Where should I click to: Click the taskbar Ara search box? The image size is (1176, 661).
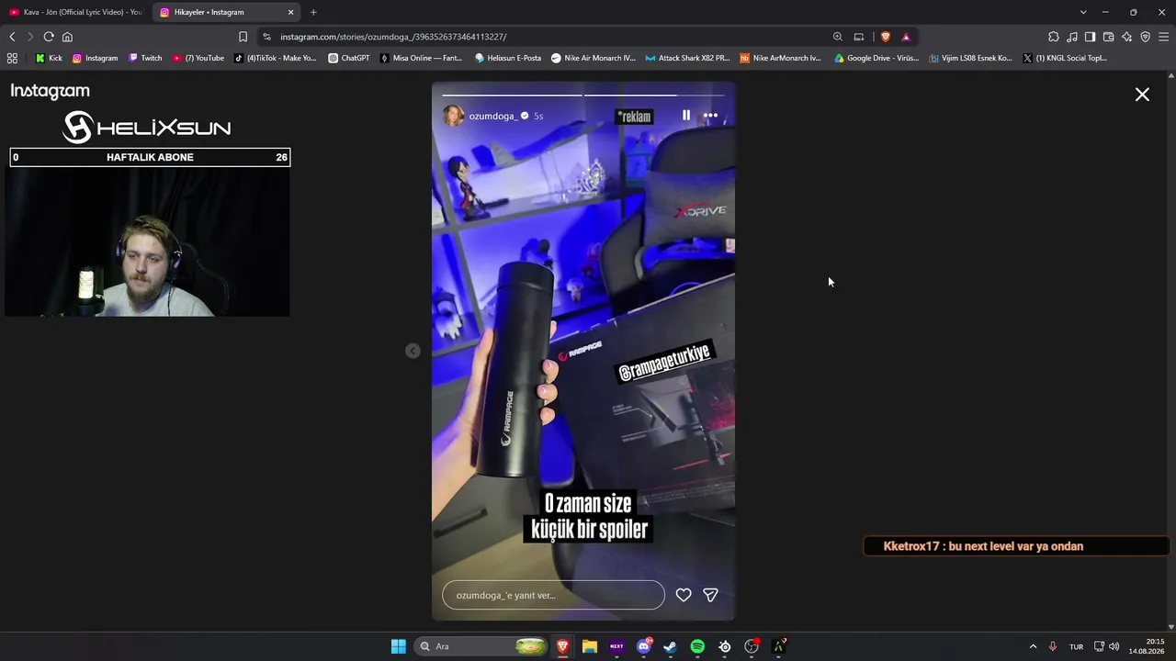[481, 646]
